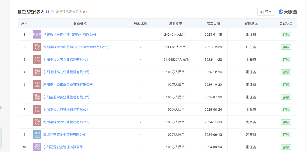
Task: Click the 存续 status tag in row 1
Action: [286, 35]
